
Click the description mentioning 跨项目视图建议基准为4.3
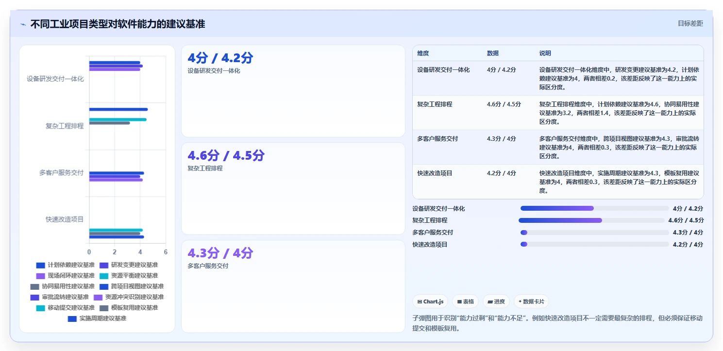pos(619,147)
